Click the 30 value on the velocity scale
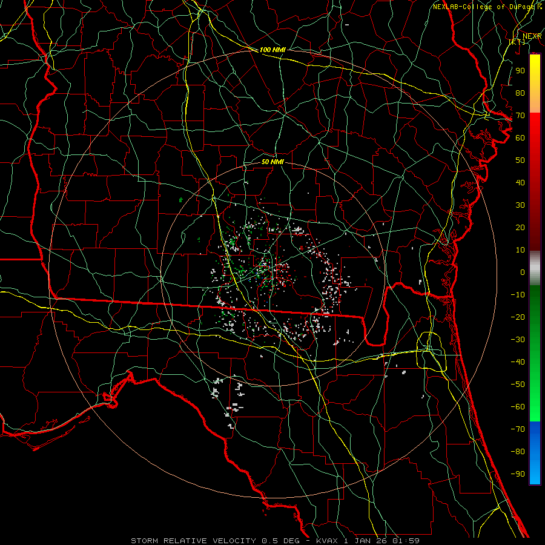This screenshot has height=545, width=545. [520, 205]
